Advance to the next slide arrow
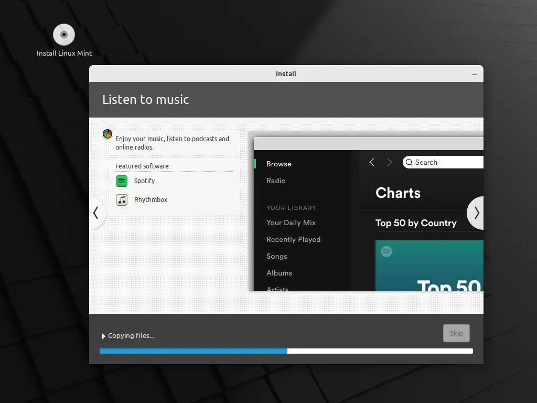The height and width of the screenshot is (403, 537). (476, 213)
